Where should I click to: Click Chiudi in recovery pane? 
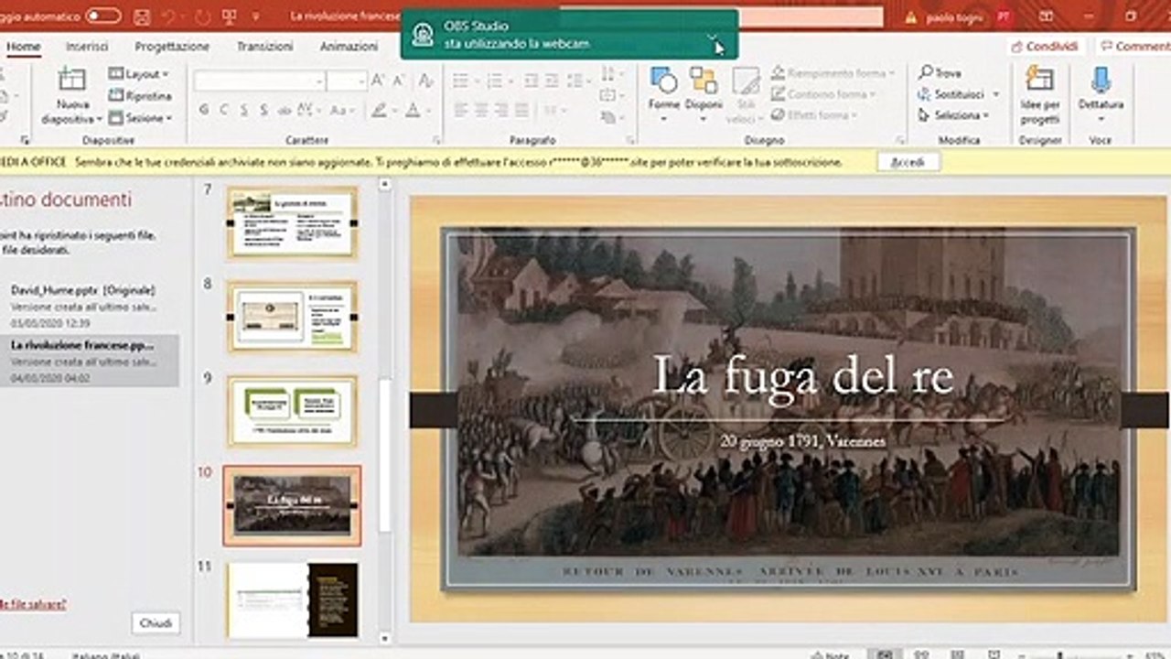156,623
